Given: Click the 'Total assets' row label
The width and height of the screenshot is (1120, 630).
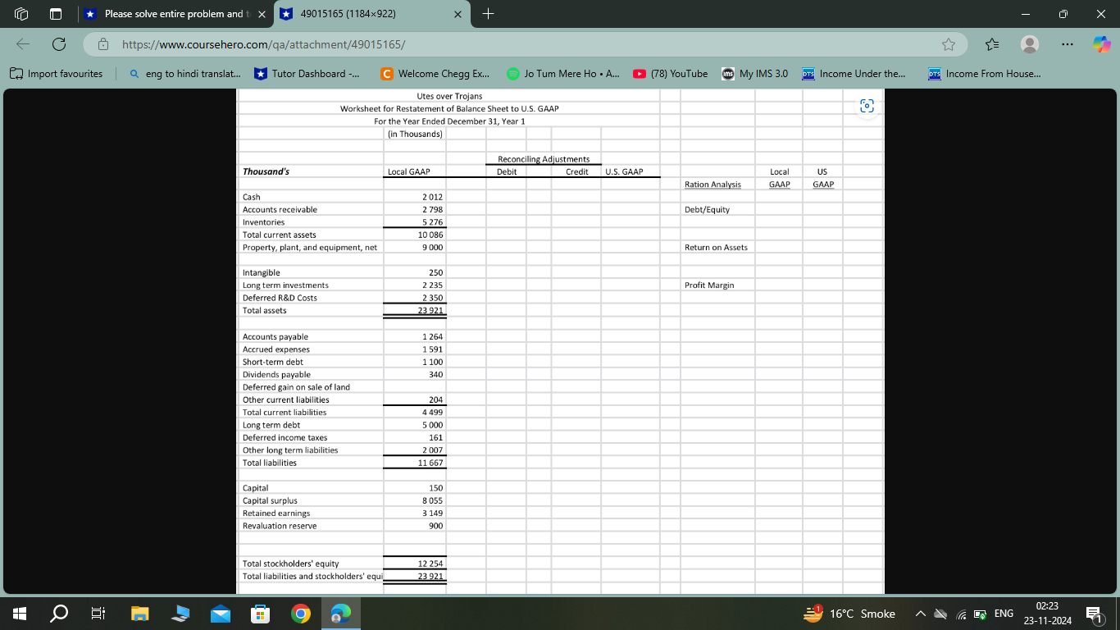Looking at the screenshot, I should point(265,310).
